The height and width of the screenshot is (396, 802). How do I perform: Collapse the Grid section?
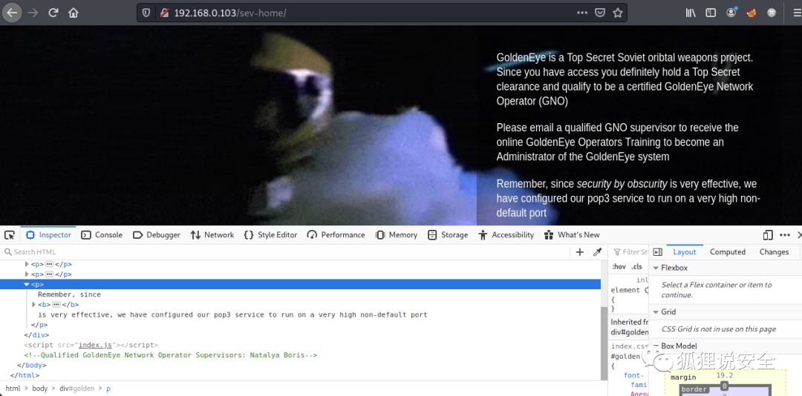(656, 311)
